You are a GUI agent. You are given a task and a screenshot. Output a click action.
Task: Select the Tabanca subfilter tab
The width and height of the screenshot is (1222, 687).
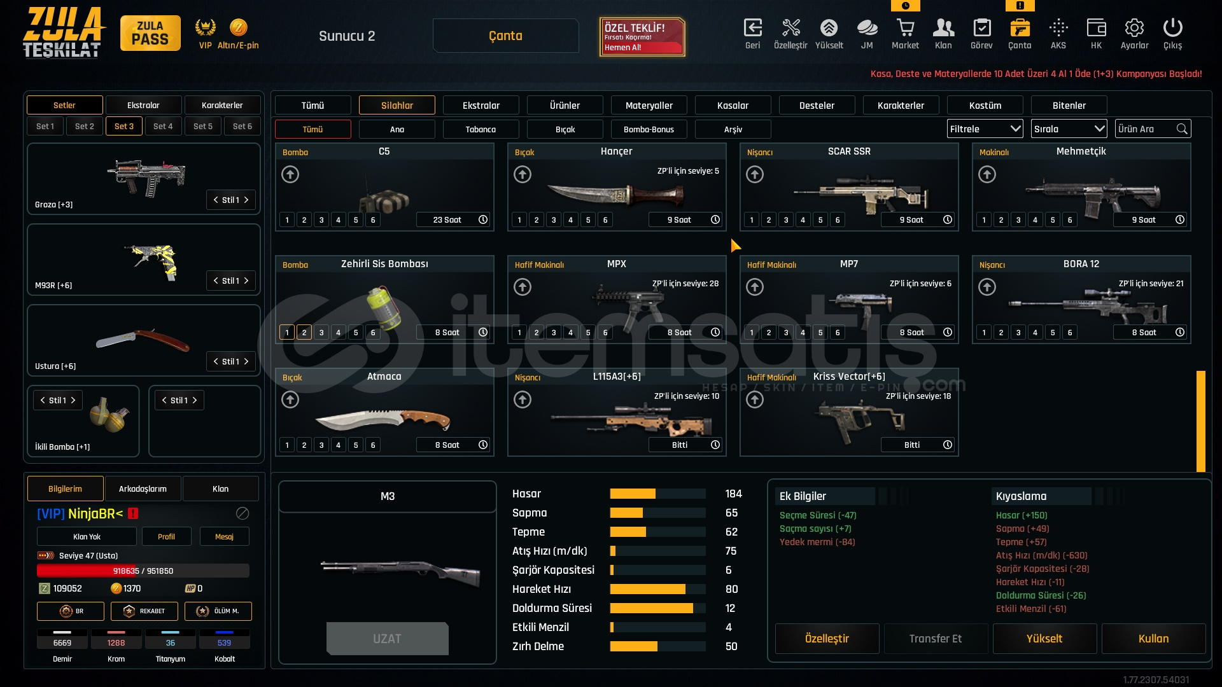[481, 129]
